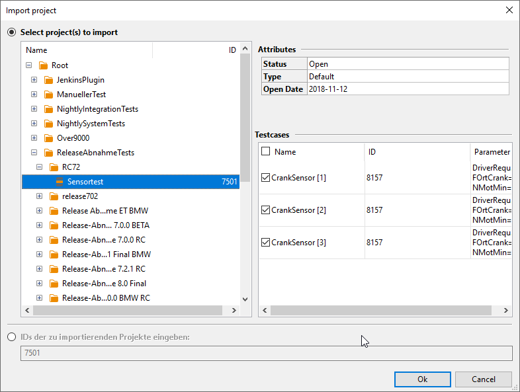Expand the Release-Abn... 7.0.0 BETA node
520x392 pixels.
click(x=40, y=225)
